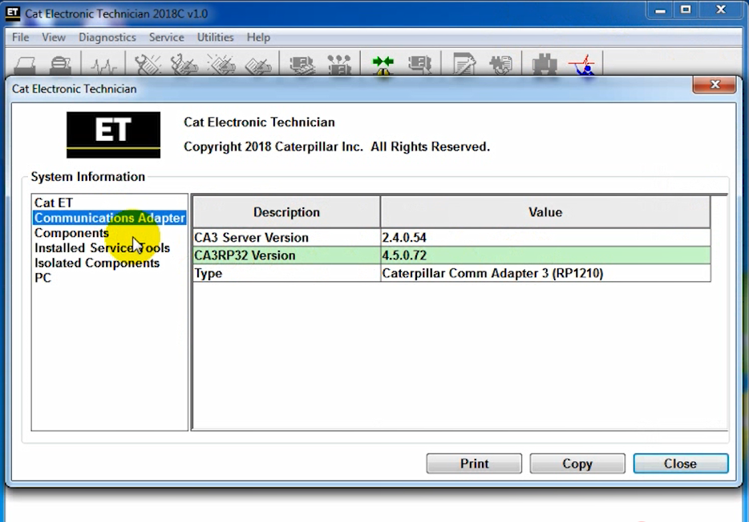Click the red graph icon at toolbar end
The image size is (749, 522).
[582, 65]
